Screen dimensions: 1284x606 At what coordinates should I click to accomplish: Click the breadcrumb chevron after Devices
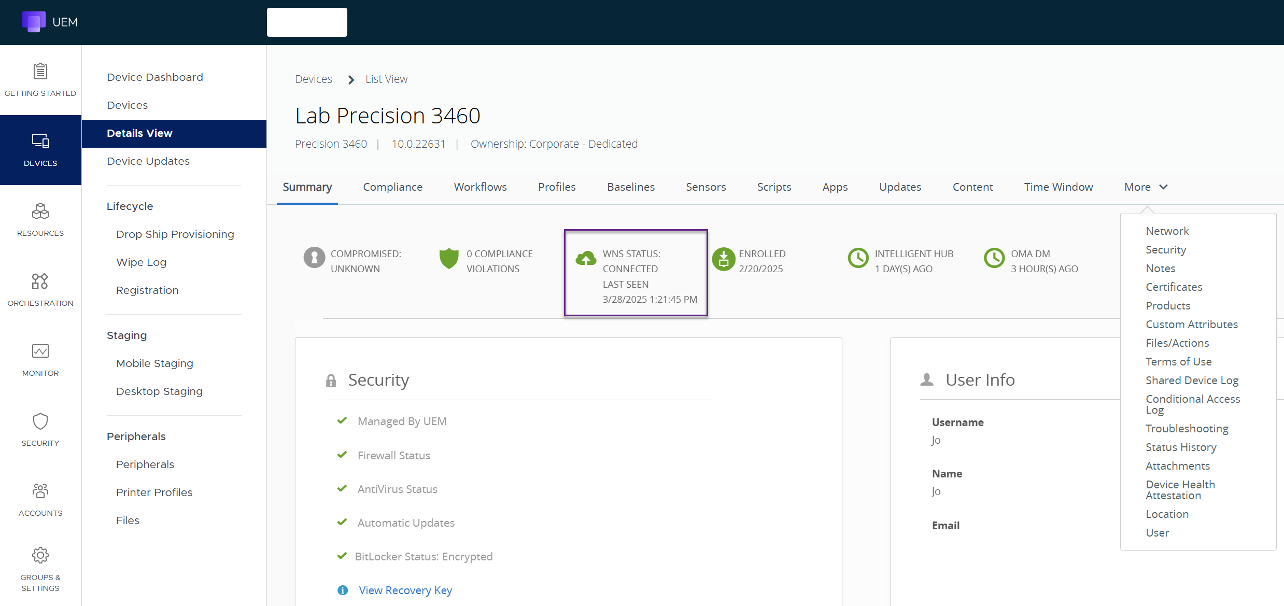click(351, 80)
